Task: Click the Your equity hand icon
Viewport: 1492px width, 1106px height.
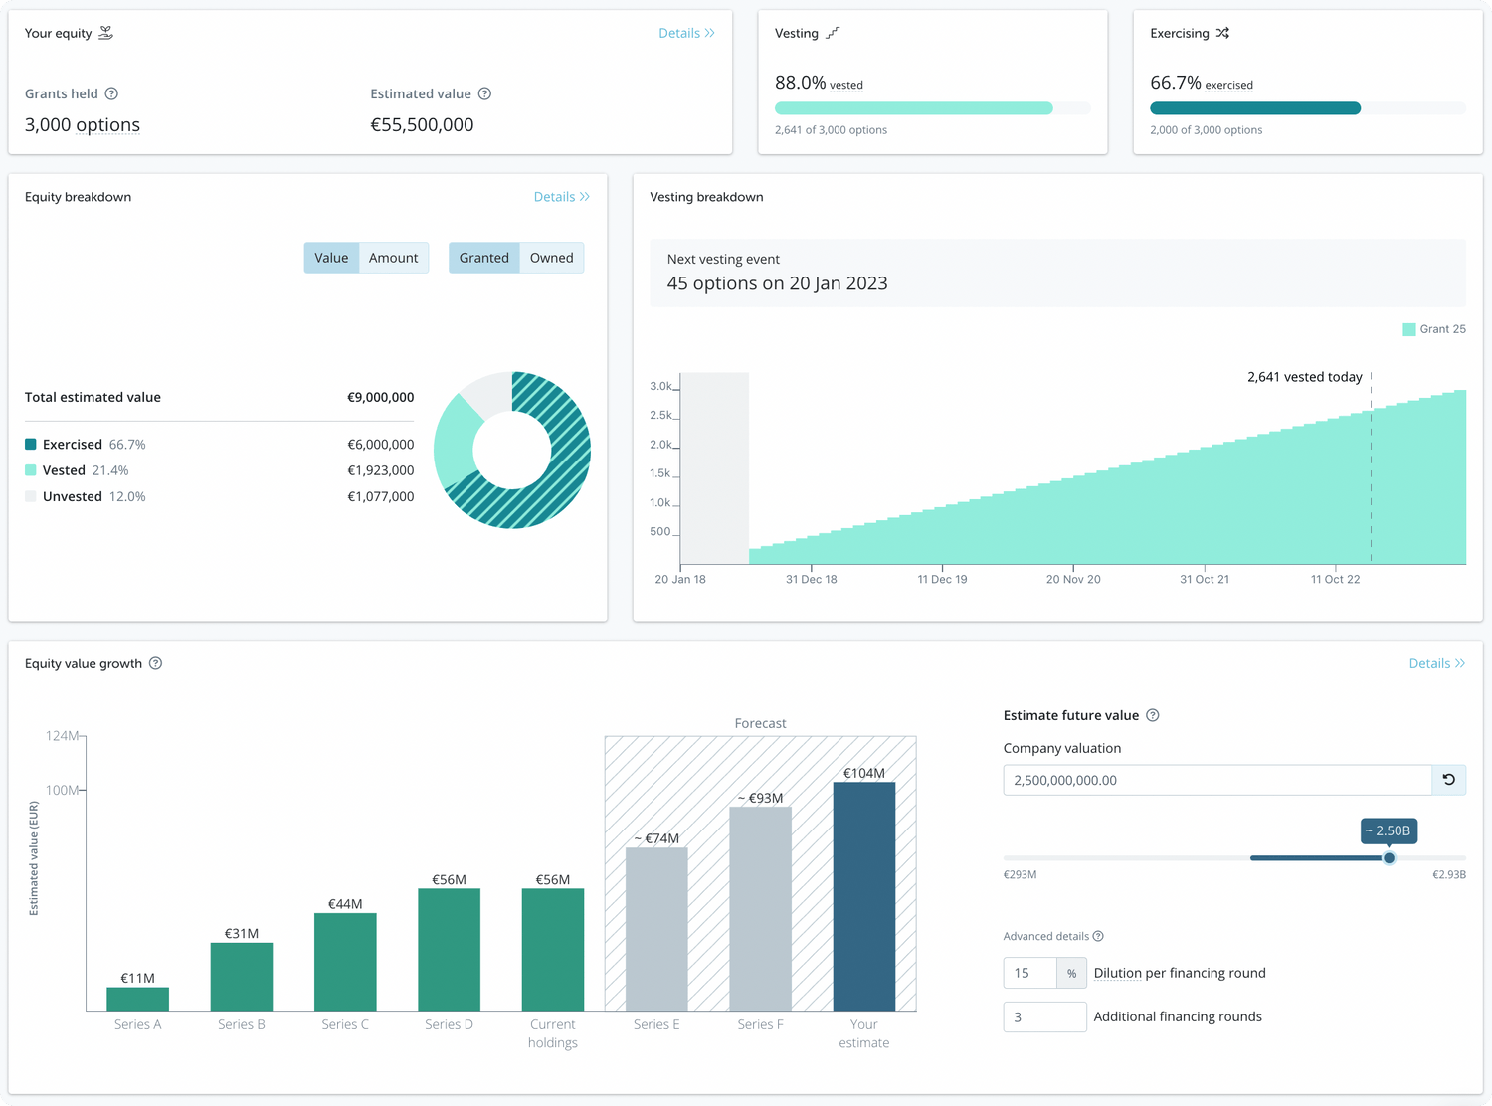Action: (x=106, y=33)
